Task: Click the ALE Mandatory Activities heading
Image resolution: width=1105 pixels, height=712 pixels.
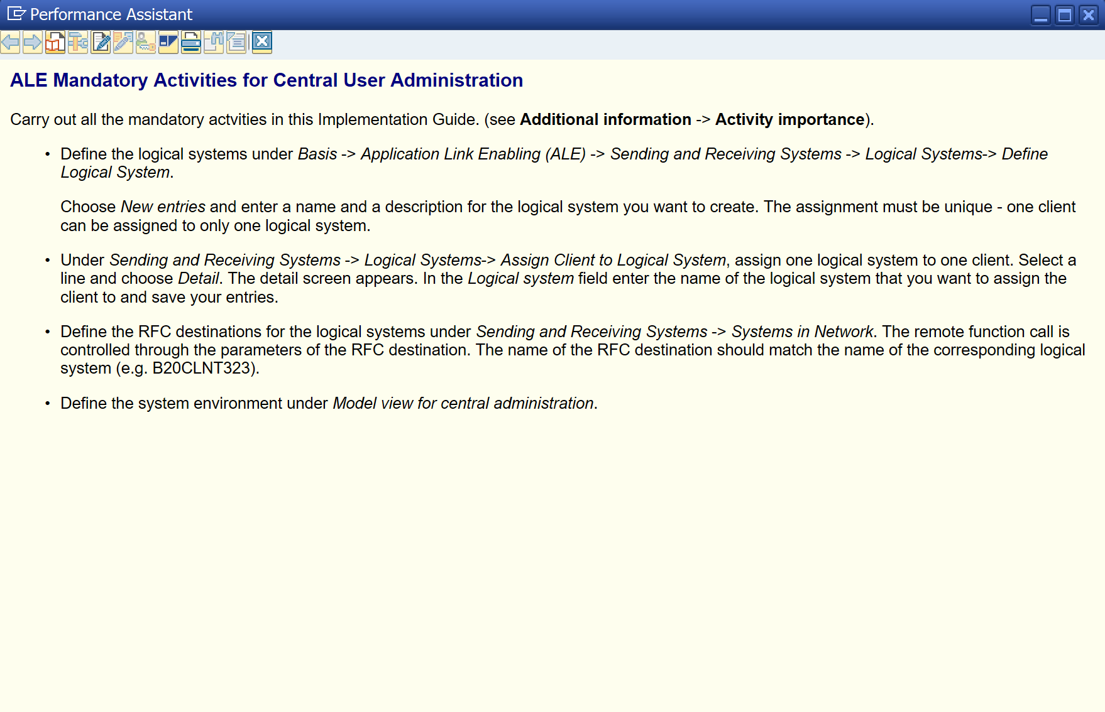Action: click(x=267, y=80)
